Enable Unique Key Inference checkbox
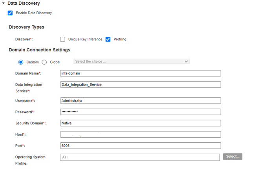Screen dimensions: 259x169 point(63,39)
